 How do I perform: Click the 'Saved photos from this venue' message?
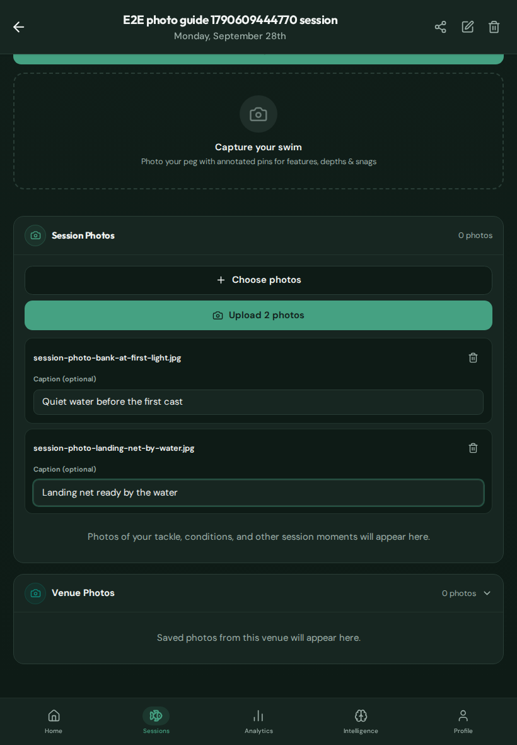pos(258,638)
